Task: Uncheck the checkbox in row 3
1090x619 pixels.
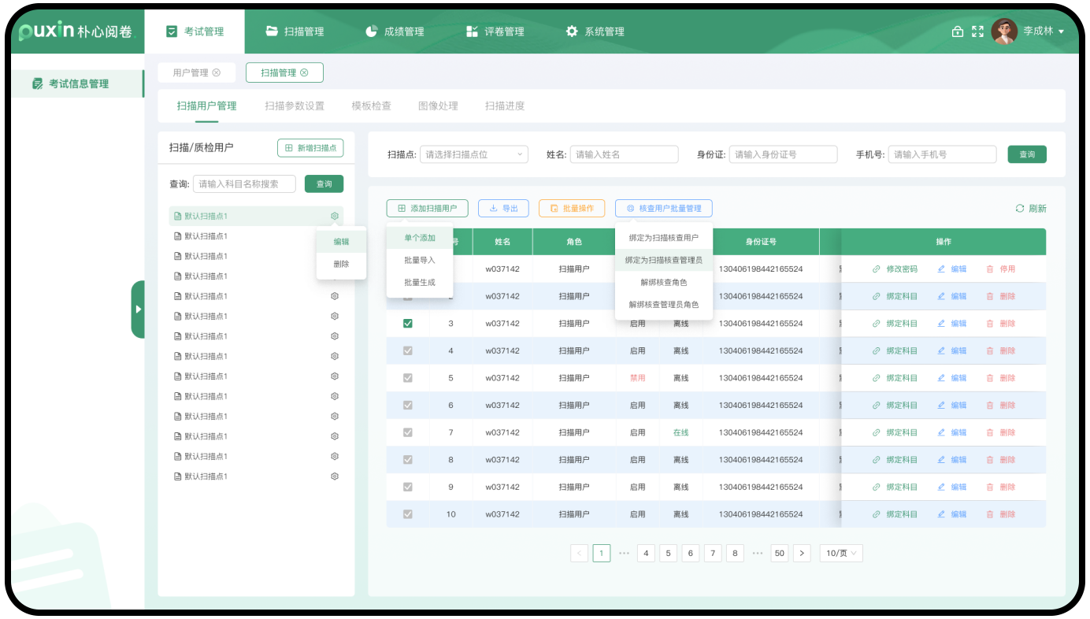Action: pyautogui.click(x=408, y=324)
